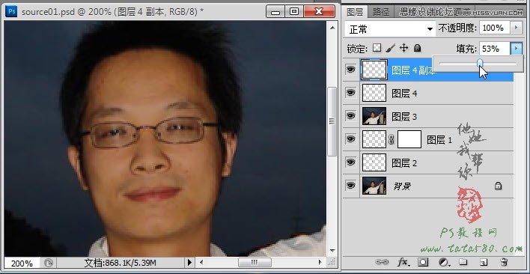Click delete layer trash icon

click(x=504, y=262)
